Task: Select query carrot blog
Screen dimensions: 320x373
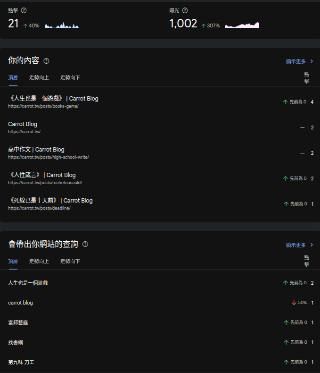Action: click(20, 303)
